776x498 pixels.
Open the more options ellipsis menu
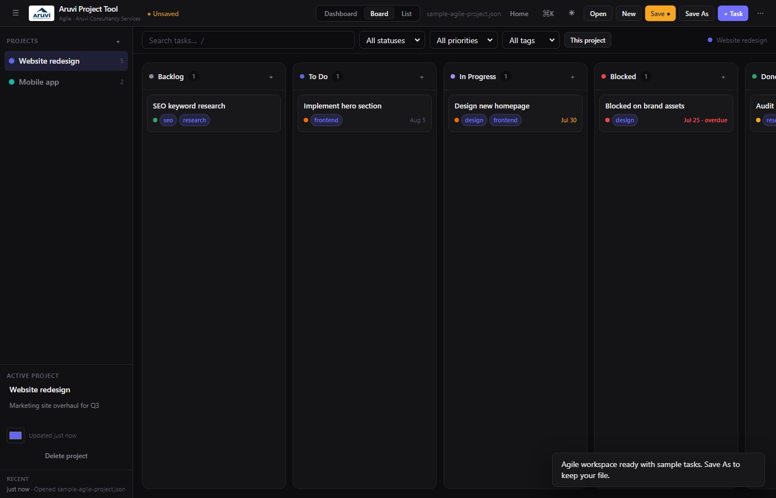tap(760, 13)
